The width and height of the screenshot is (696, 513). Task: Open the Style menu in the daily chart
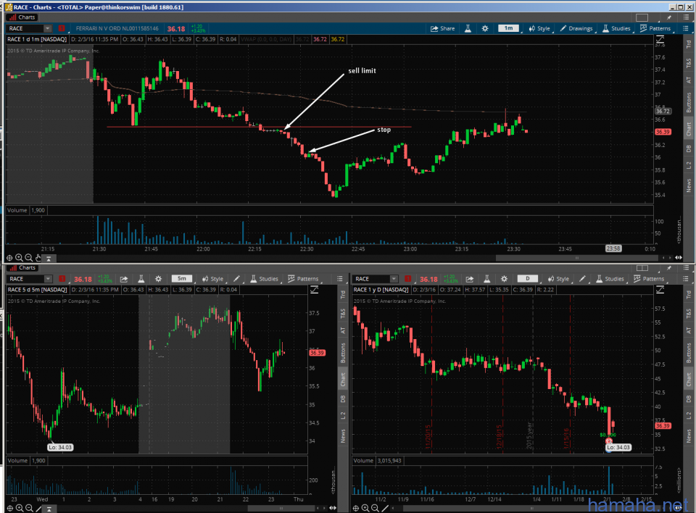coord(558,279)
